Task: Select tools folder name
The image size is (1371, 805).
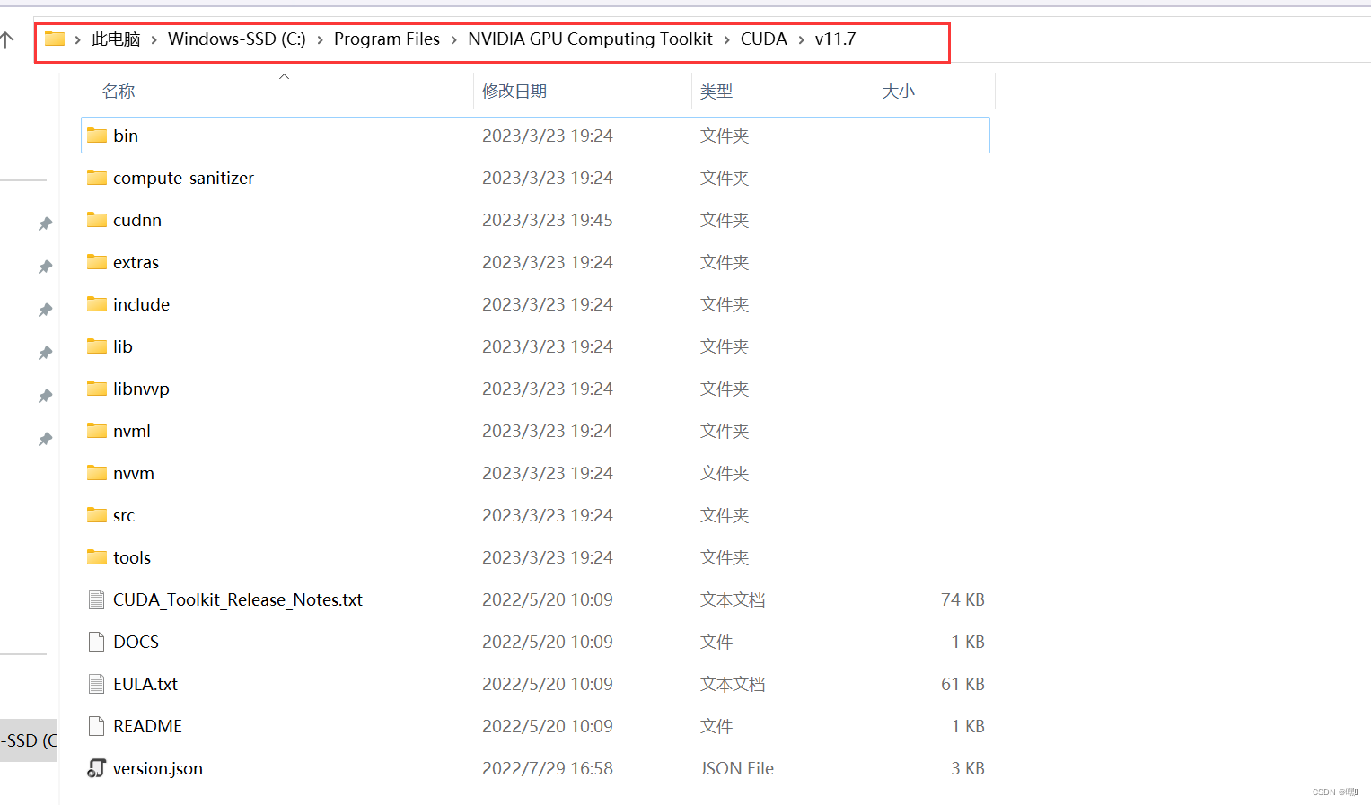Action: [132, 557]
